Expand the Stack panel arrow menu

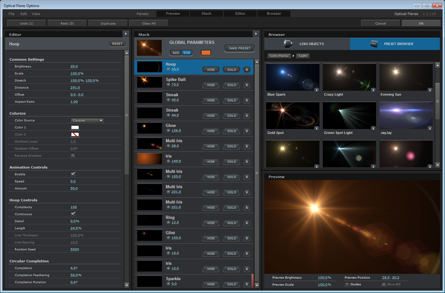[x=256, y=34]
